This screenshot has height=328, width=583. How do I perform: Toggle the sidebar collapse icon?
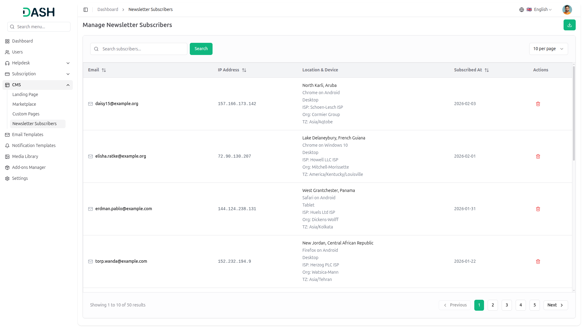(86, 10)
